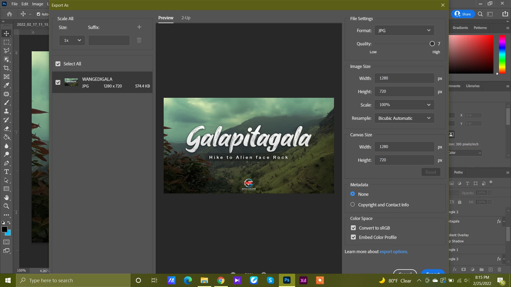Uncheck the Select All checkbox
Screen dimensions: 511x287
[58, 64]
